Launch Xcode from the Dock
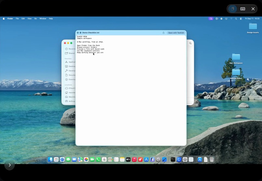Image resolution: width=262 pixels, height=181 pixels. pyautogui.click(x=164, y=160)
